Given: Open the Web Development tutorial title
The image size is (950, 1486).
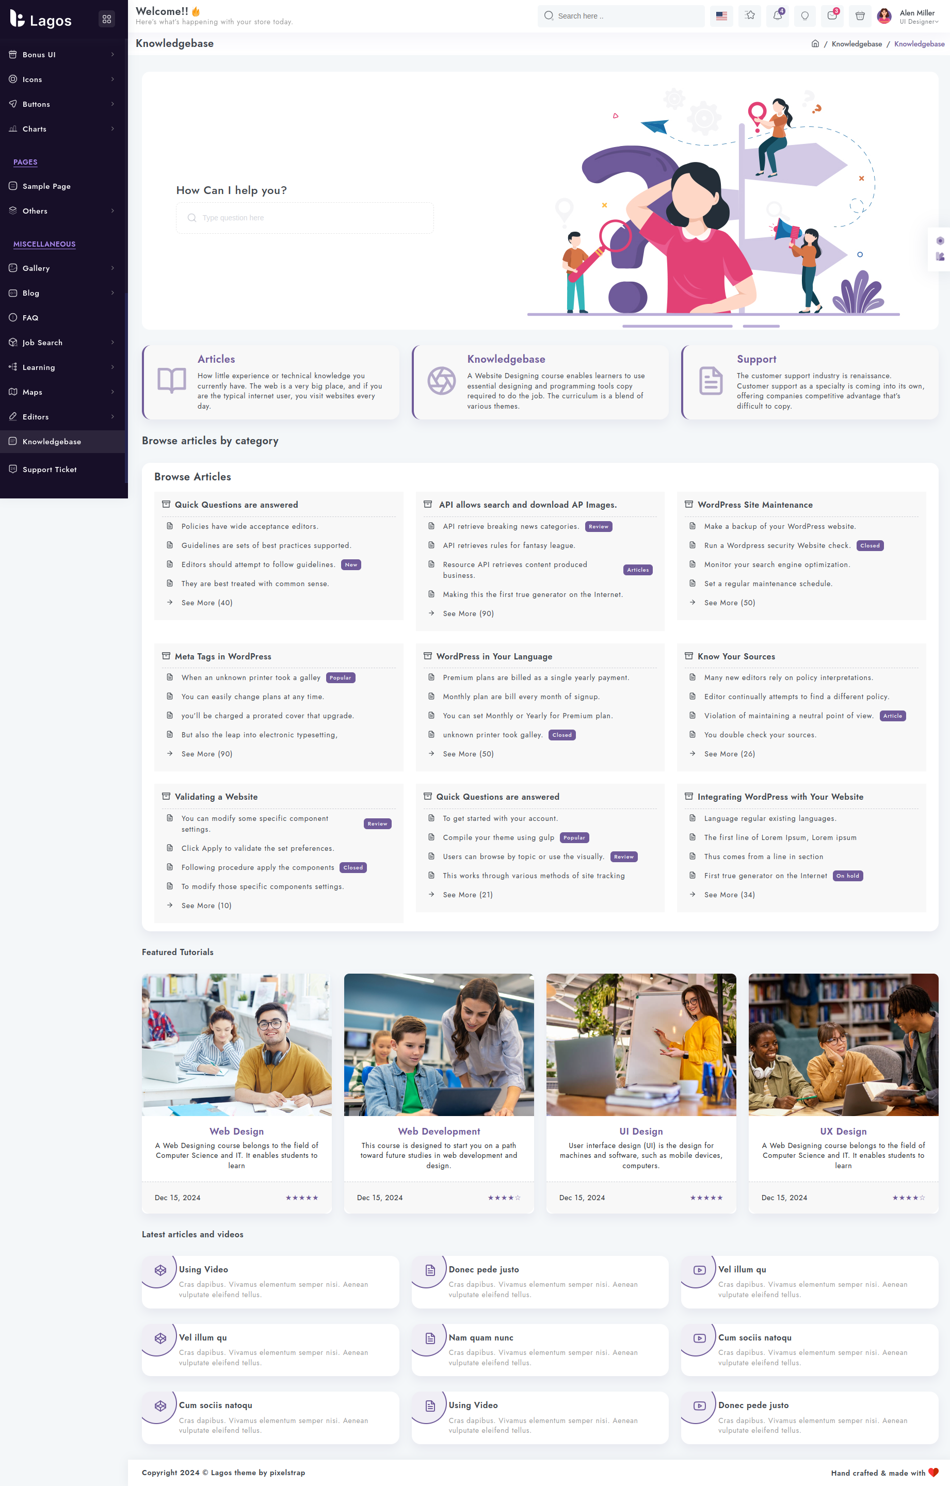Looking at the screenshot, I should point(438,1131).
